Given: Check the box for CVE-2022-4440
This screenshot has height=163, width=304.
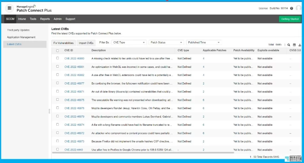Looking at the screenshot, I should tap(57, 149).
